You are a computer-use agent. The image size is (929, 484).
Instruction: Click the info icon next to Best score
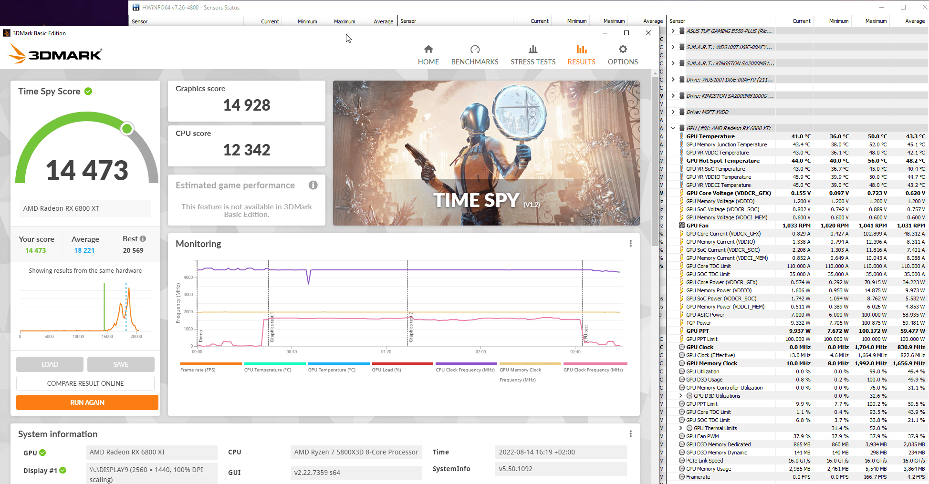point(143,238)
